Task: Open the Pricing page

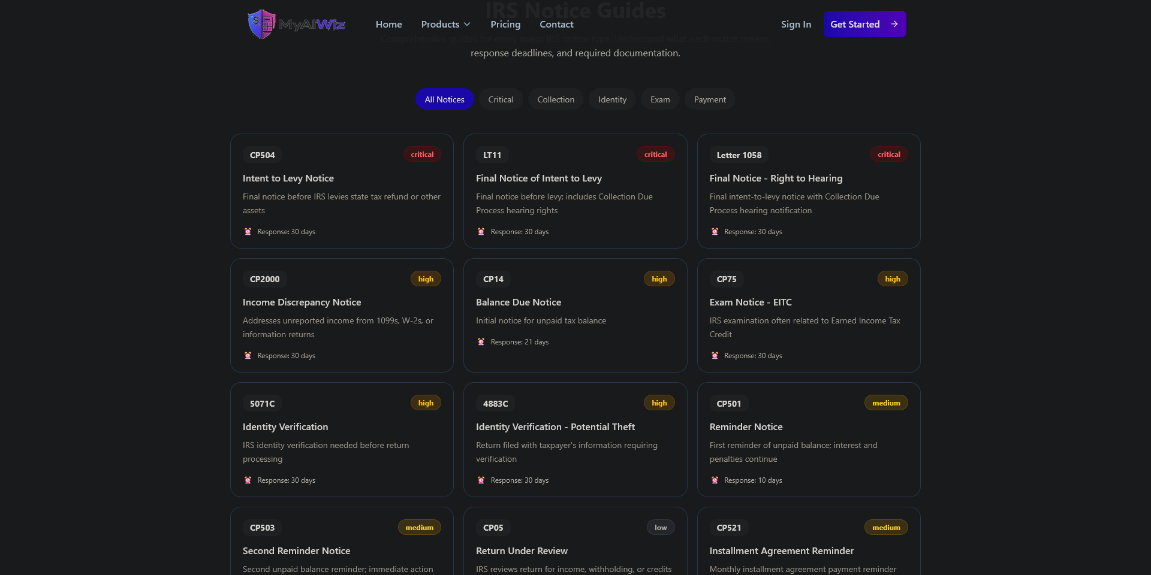Action: point(505,25)
